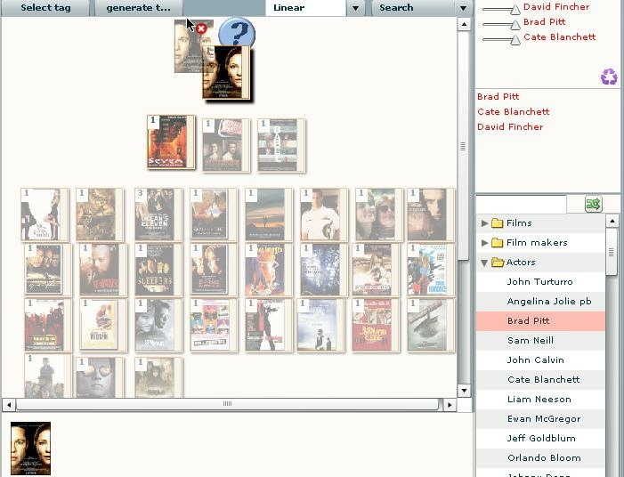Adjust the Cate Blanchett slider
Viewport: 624px width, 477px height.
tap(515, 40)
